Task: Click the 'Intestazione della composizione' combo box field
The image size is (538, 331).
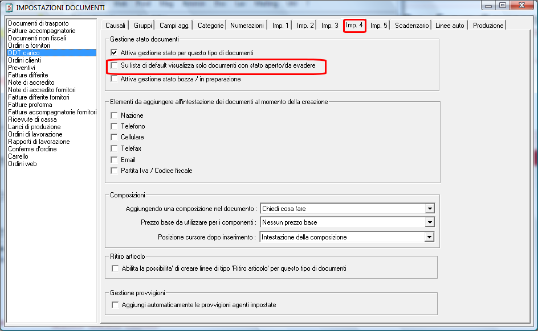Action: (347, 237)
